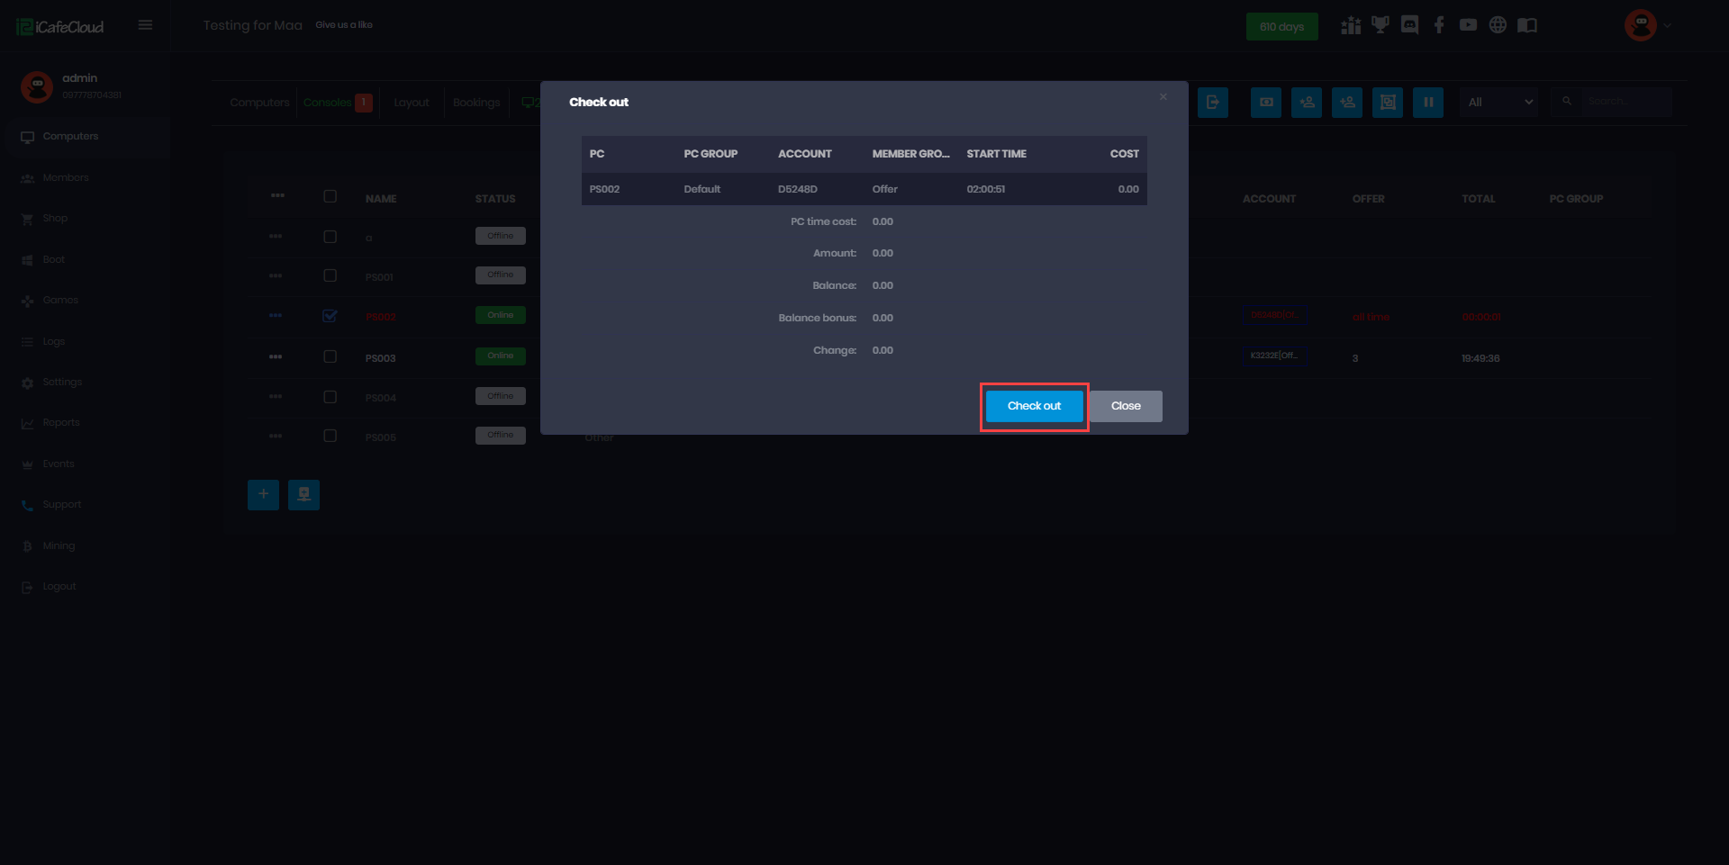
Task: Click the group select toolbar icon
Action: (1388, 102)
